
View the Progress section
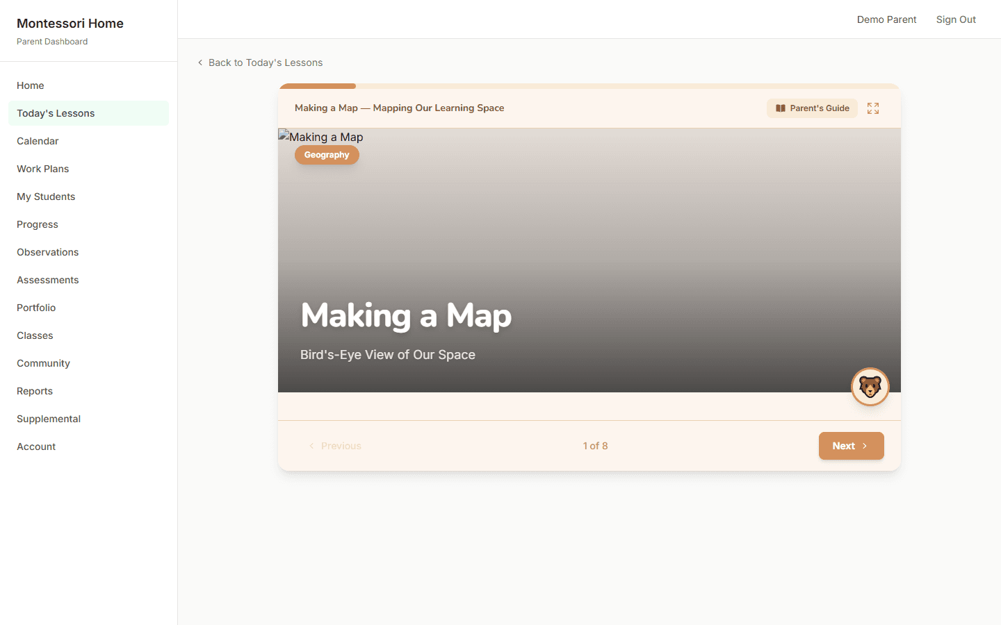(x=38, y=224)
